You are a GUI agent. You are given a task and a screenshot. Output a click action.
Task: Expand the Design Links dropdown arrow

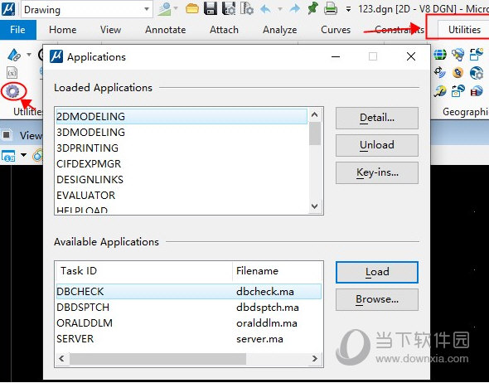click(x=29, y=55)
